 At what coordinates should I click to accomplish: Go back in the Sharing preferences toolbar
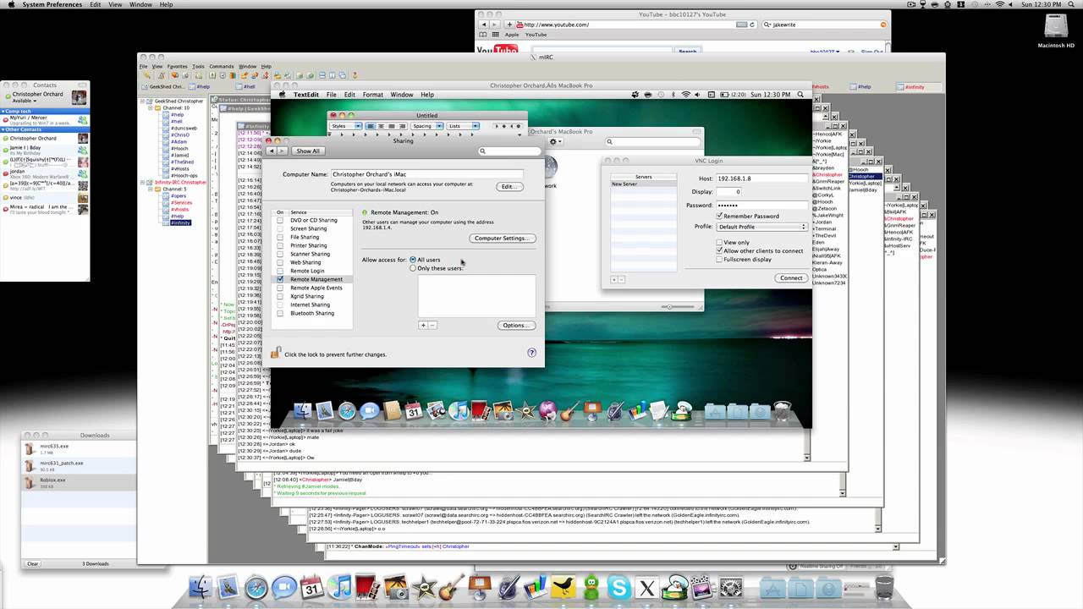click(271, 151)
